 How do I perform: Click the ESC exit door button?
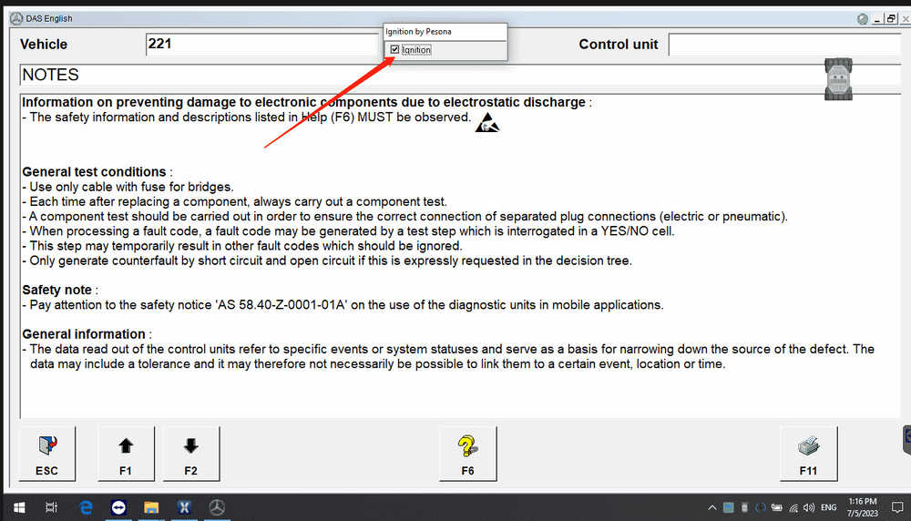pyautogui.click(x=47, y=454)
